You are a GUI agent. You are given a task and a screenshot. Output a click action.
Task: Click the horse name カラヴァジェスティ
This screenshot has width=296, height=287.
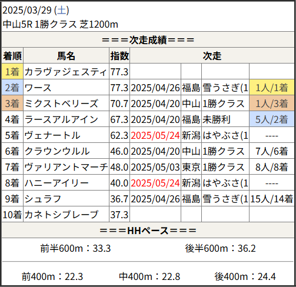tap(66, 72)
